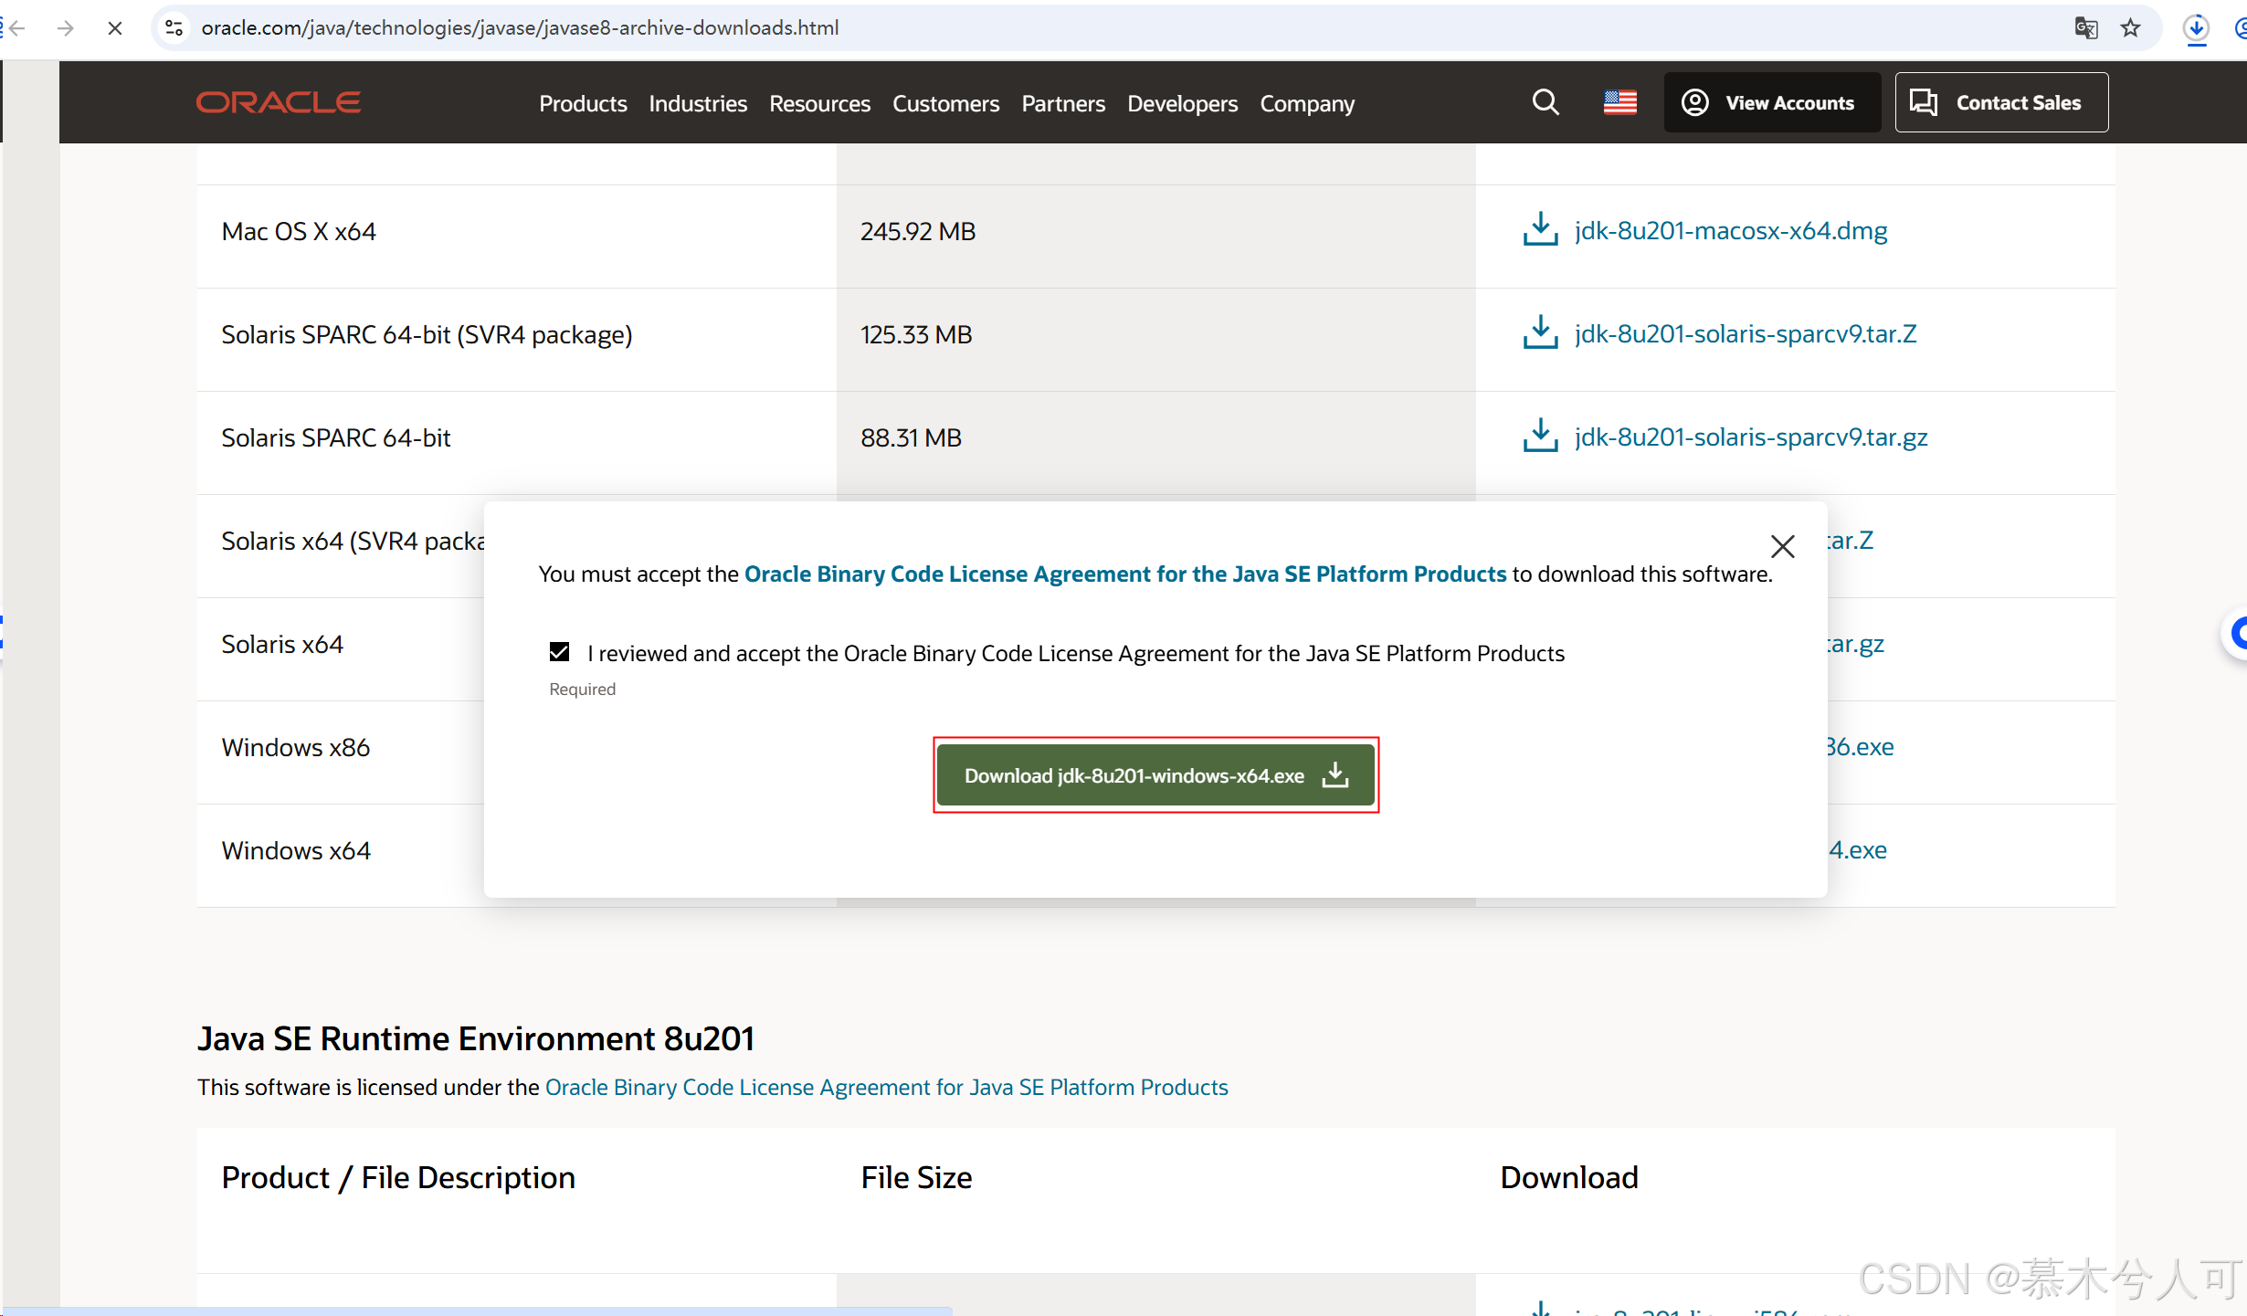
Task: Uncheck the license acceptance checkbox
Action: [x=559, y=652]
